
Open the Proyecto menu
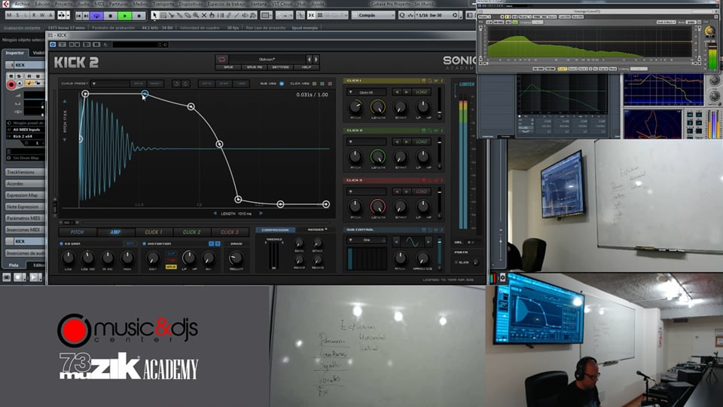[x=63, y=4]
